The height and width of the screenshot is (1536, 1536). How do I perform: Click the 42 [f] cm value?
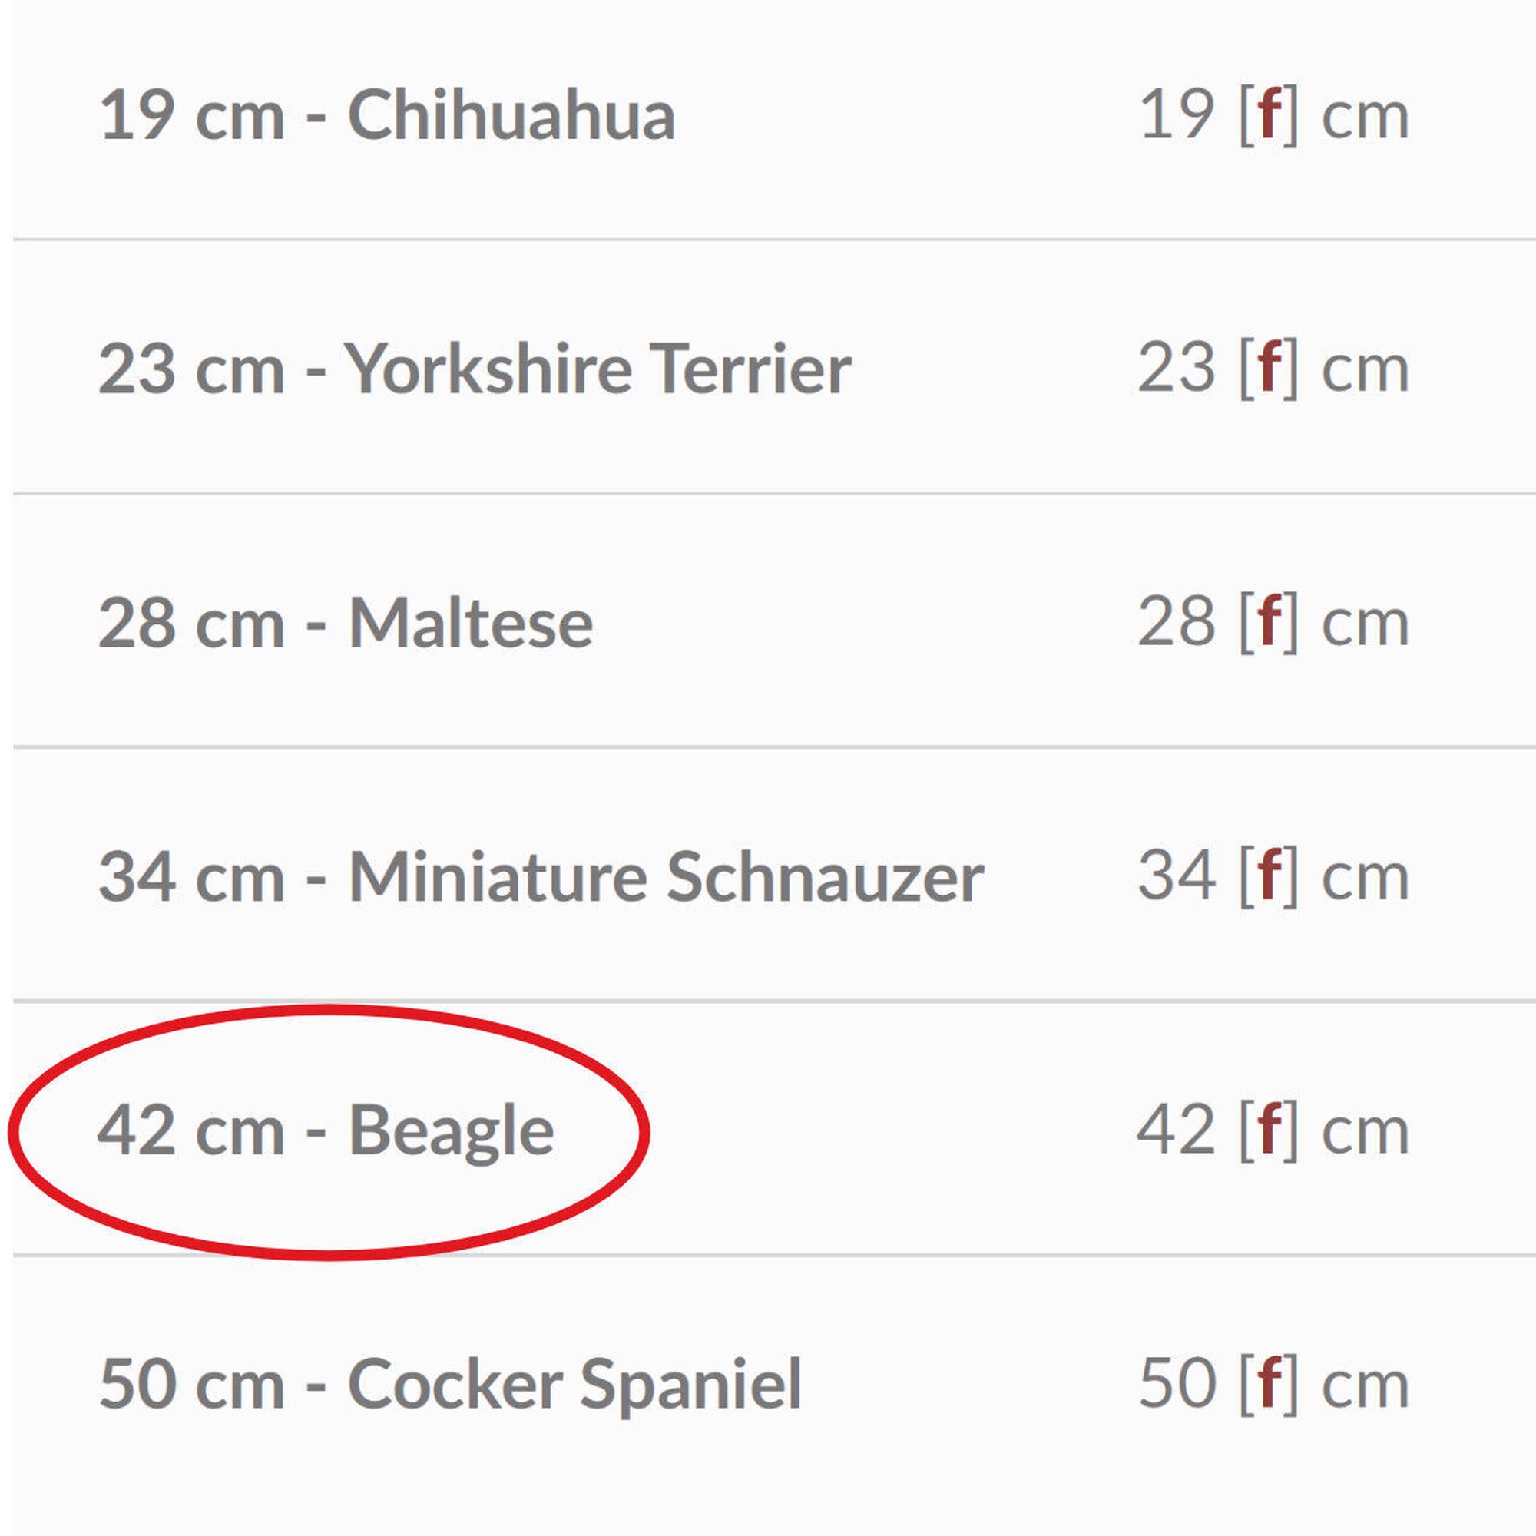(x=1273, y=1130)
